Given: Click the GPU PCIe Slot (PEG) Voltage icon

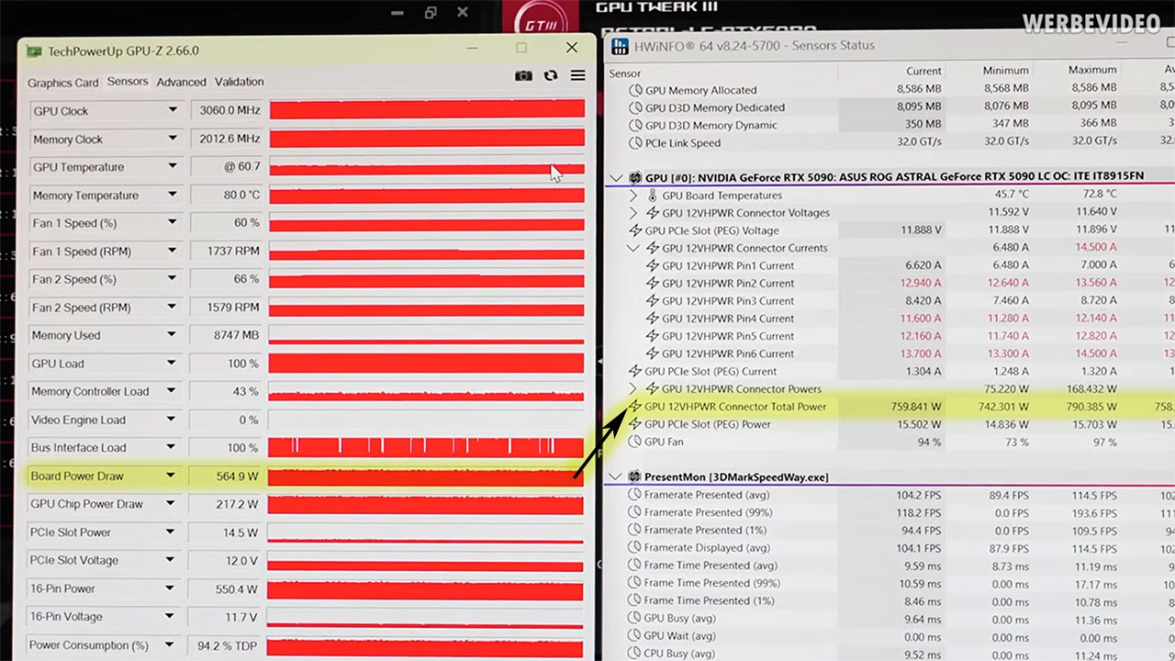Looking at the screenshot, I should tap(635, 230).
